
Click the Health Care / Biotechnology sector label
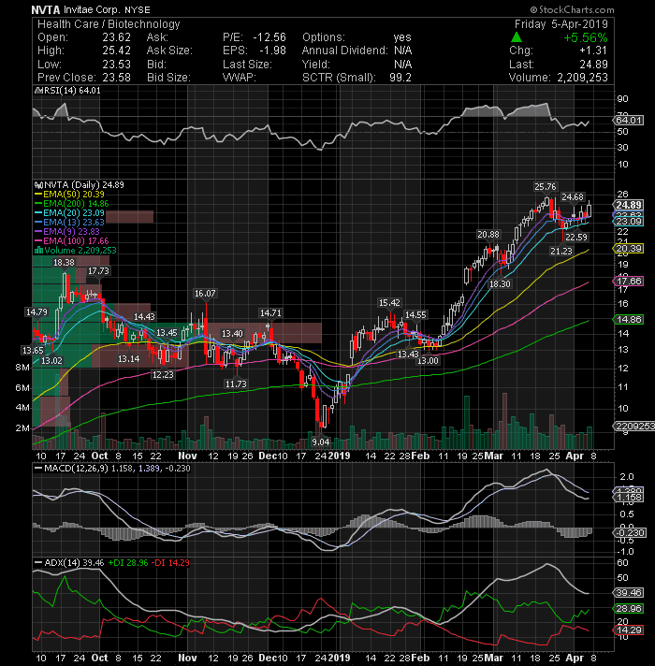coord(109,24)
